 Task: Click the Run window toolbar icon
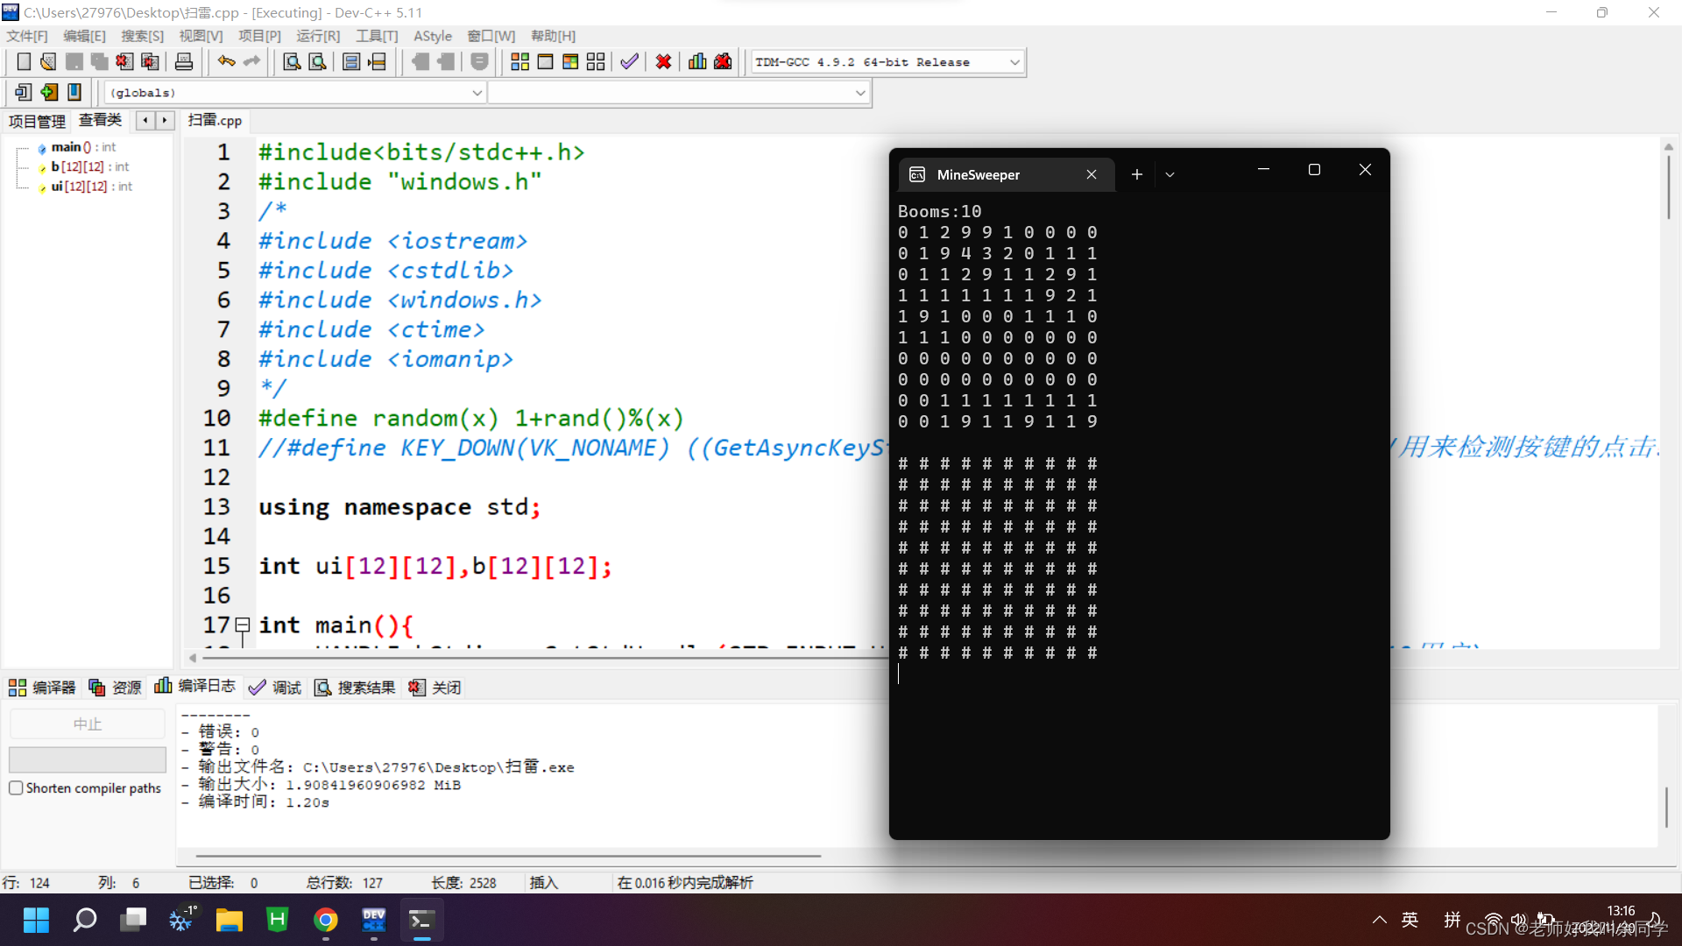point(545,62)
